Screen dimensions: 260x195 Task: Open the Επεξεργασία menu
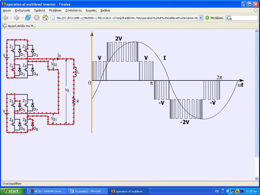pos(23,10)
